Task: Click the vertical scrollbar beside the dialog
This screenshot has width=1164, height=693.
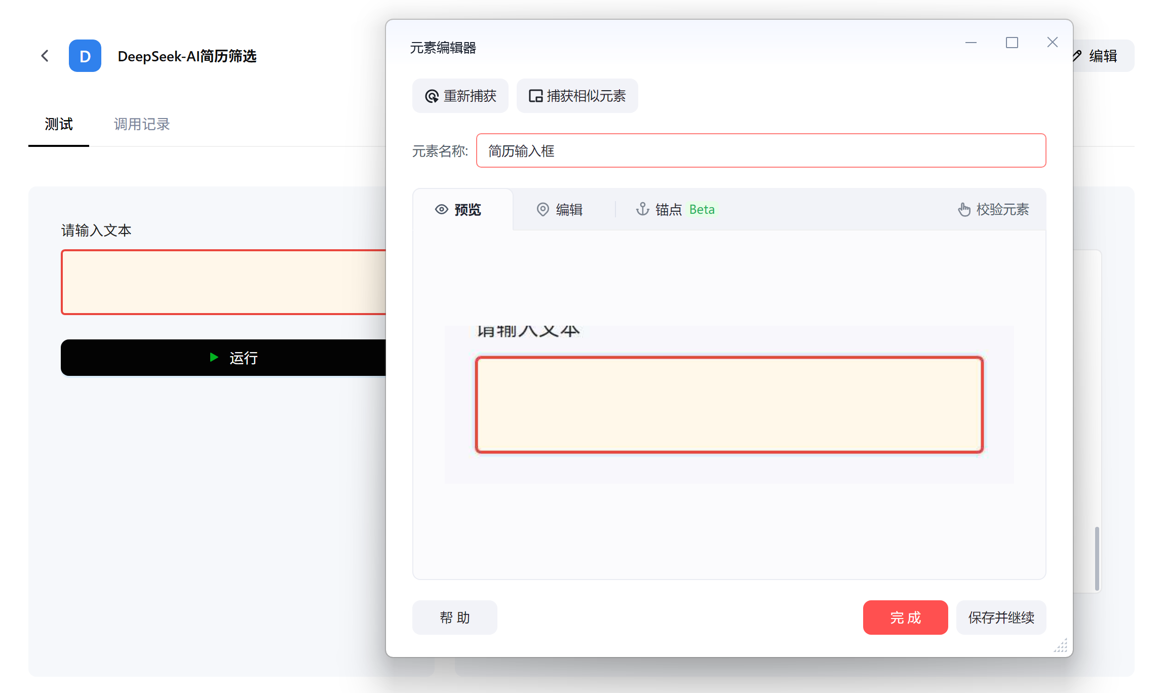Action: [x=1097, y=558]
